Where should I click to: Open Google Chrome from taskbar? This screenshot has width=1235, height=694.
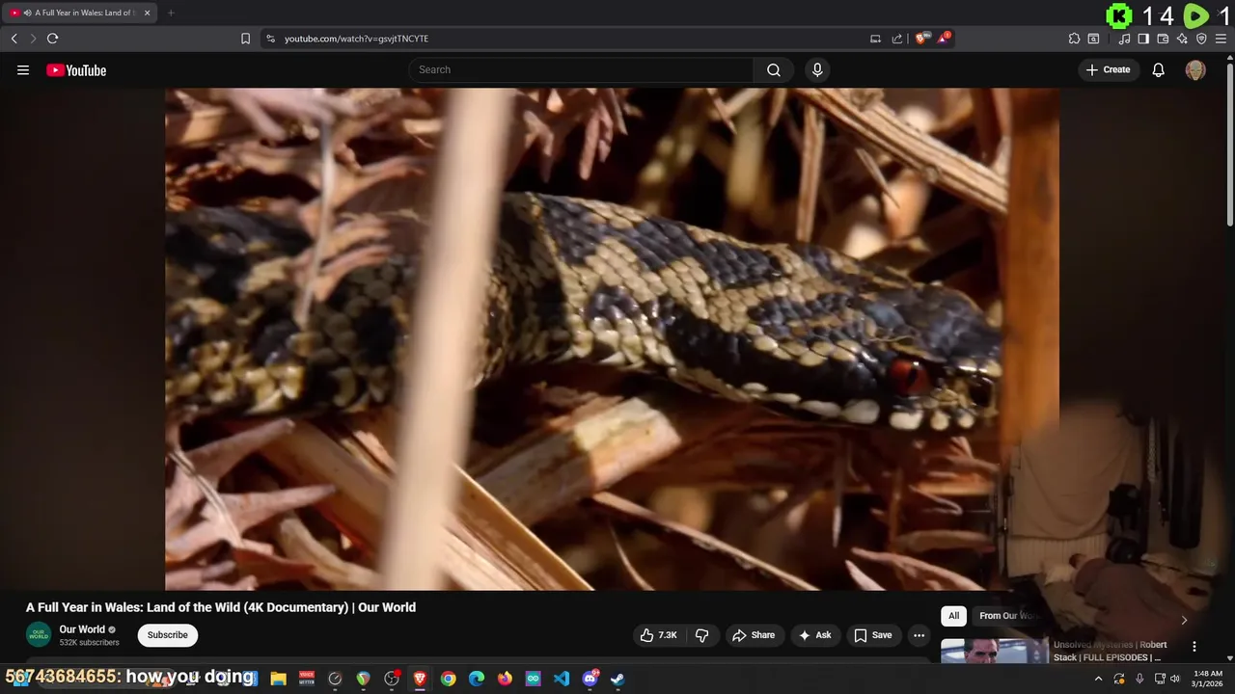pyautogui.click(x=448, y=679)
